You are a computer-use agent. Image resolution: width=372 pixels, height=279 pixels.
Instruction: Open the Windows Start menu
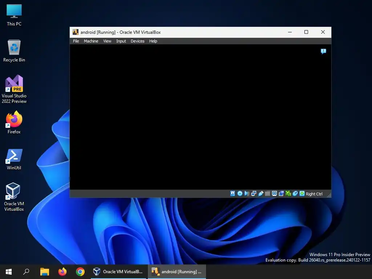9,272
